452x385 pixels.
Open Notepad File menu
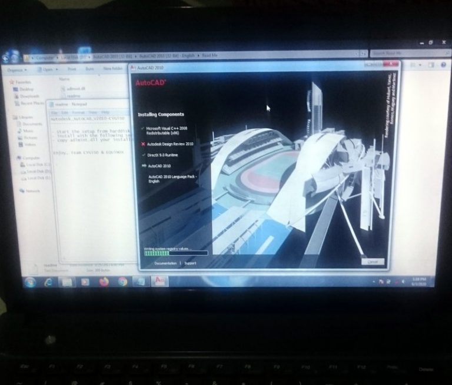[x=54, y=112]
